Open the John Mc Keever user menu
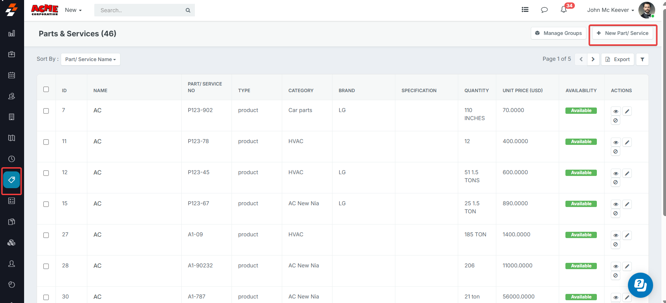This screenshot has width=666, height=303. pyautogui.click(x=610, y=10)
